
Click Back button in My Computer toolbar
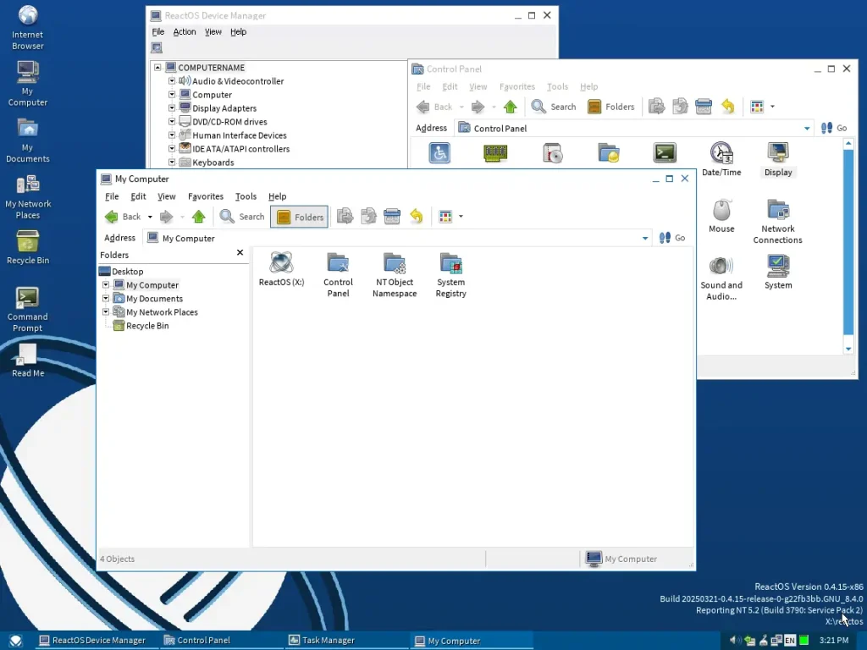pos(123,217)
